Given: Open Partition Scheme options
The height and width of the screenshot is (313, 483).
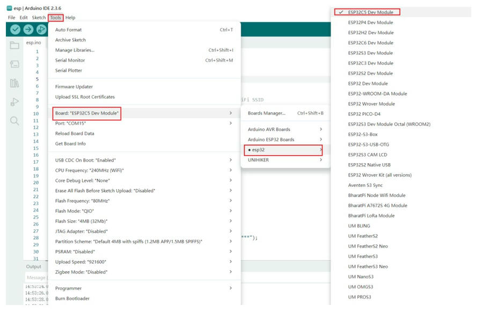Looking at the screenshot, I should [x=144, y=242].
